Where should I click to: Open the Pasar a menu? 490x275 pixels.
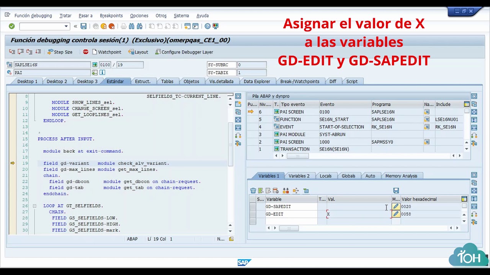(x=85, y=16)
